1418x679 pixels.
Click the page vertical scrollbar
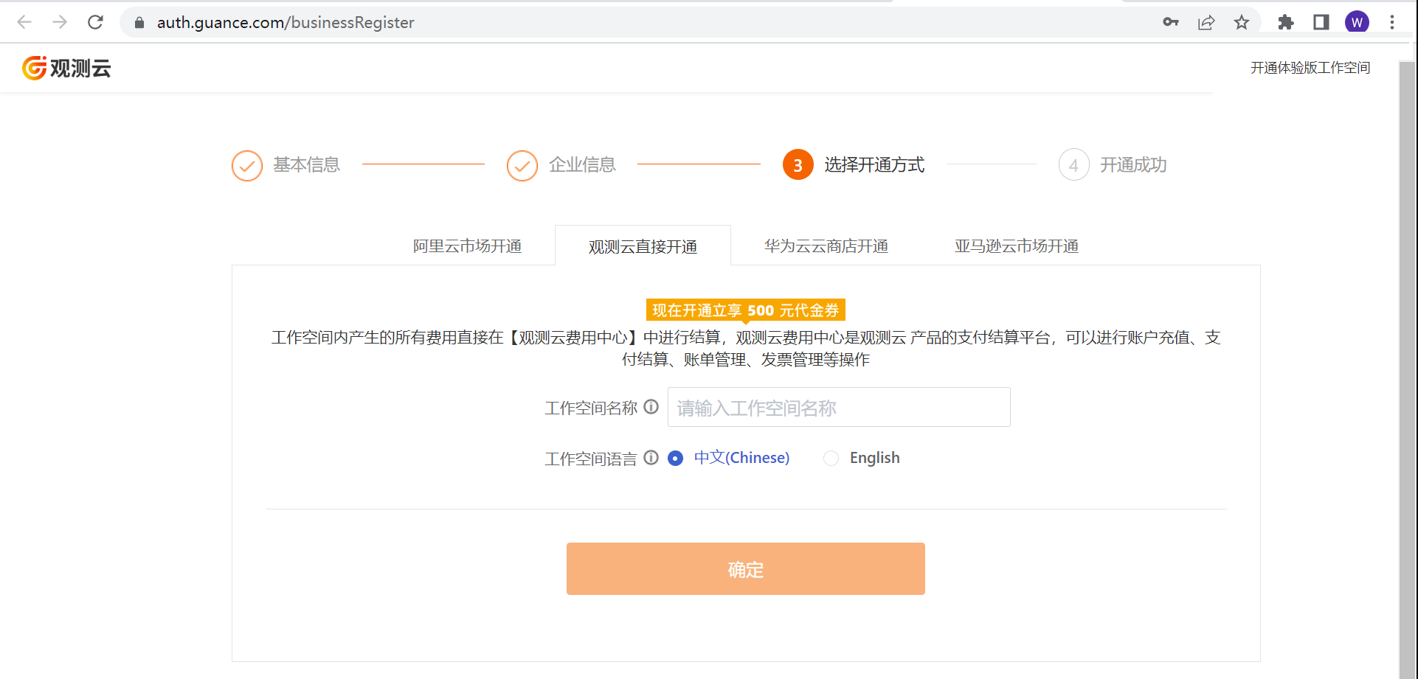pyautogui.click(x=1407, y=369)
